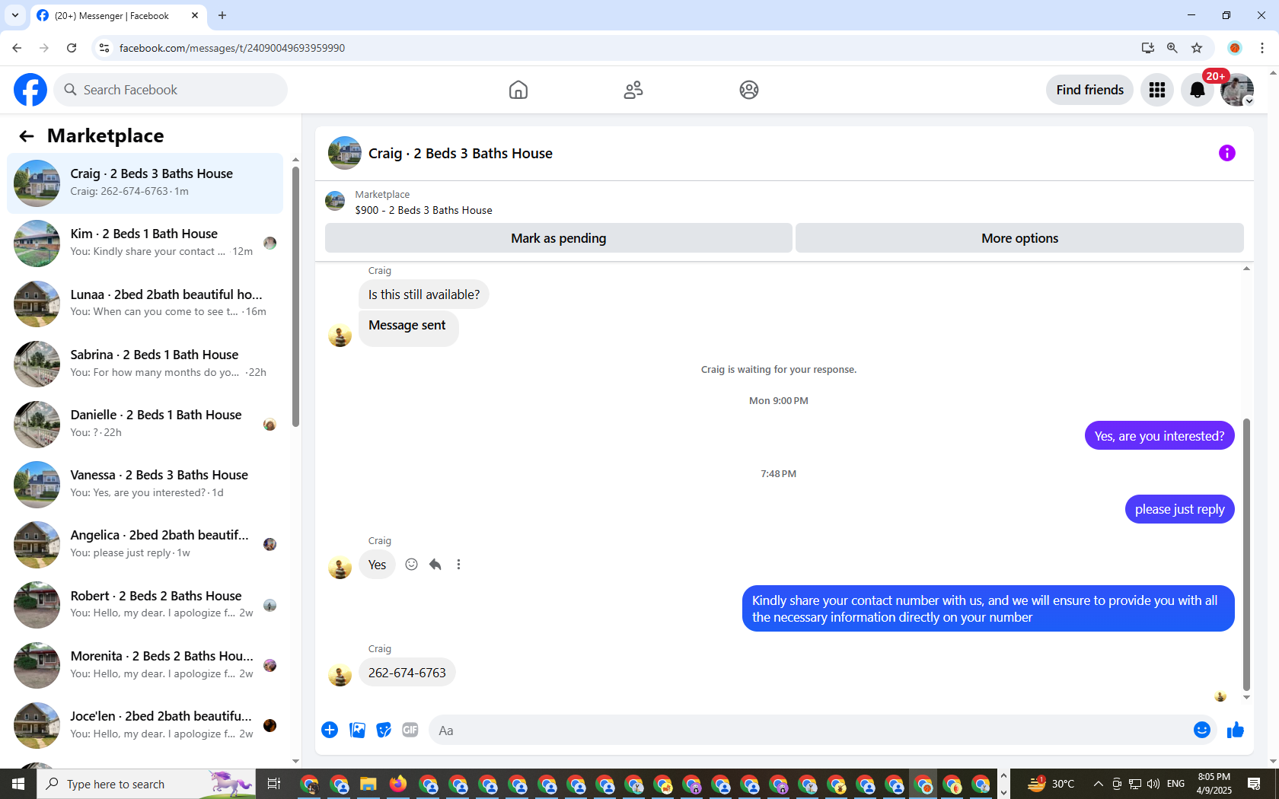Open Robert's 2 Beds 2 Baths House conversation
This screenshot has width=1279, height=799.
click(x=145, y=605)
